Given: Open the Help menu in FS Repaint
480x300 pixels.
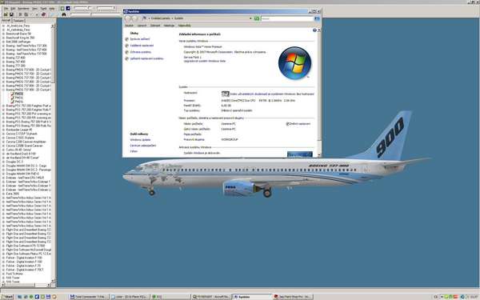Looking at the screenshot, I should pos(52,8).
